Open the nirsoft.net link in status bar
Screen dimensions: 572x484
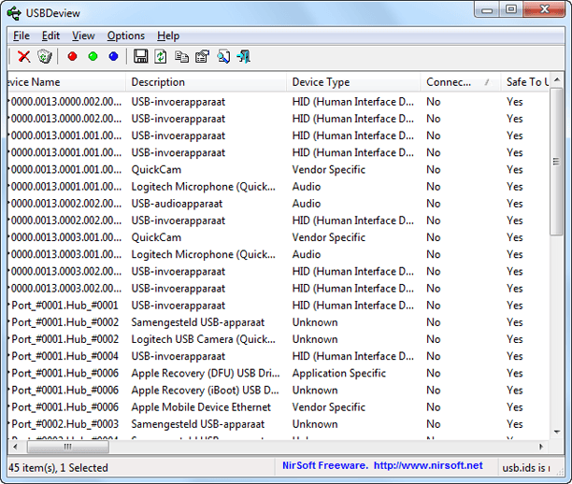(428, 465)
